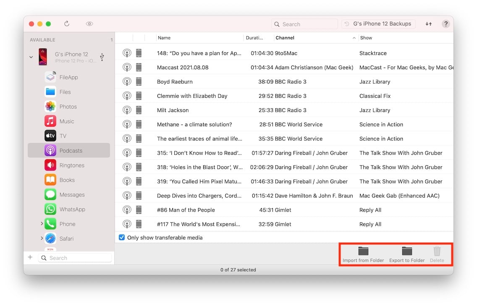Click the plus button under the sidebar
477x306 pixels.
(30, 257)
